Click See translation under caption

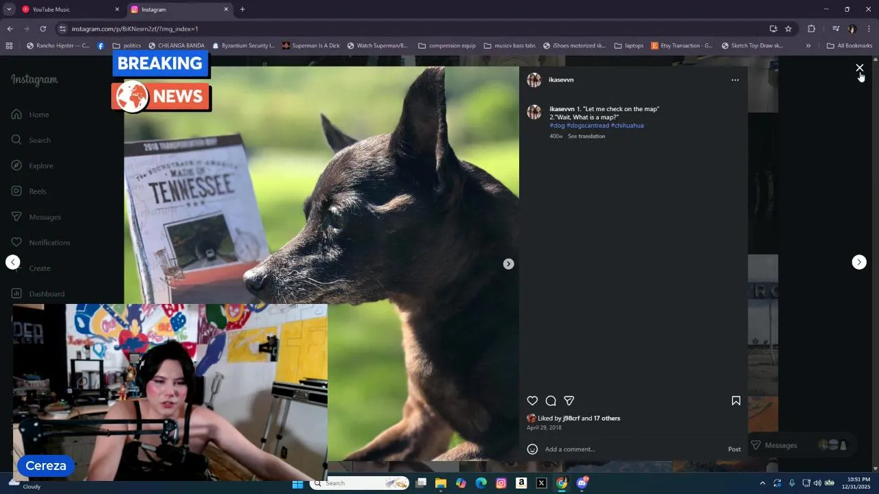tap(586, 137)
